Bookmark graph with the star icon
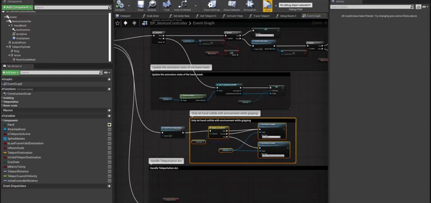Screen dimensions: 431x203 click(117, 23)
